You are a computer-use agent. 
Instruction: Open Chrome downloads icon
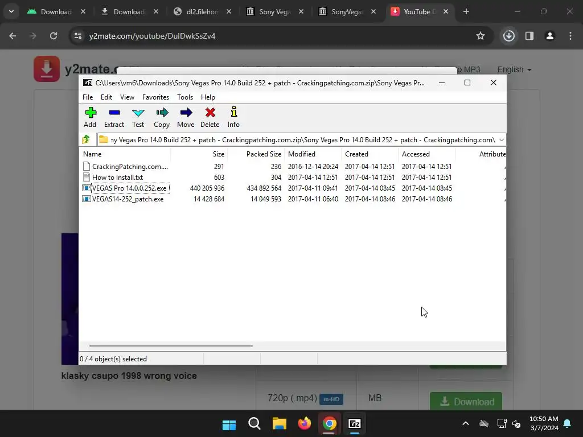tap(509, 36)
